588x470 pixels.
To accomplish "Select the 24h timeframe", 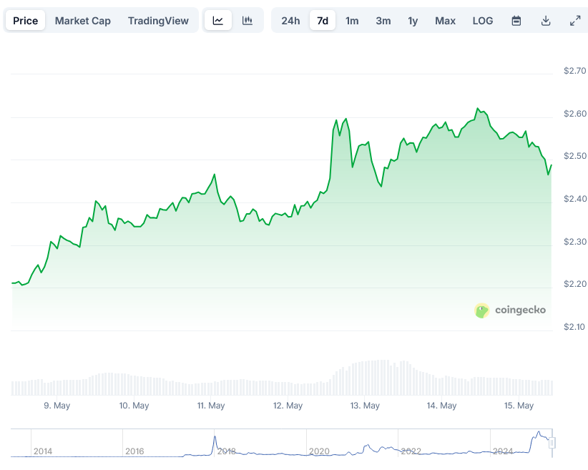I will click(290, 21).
